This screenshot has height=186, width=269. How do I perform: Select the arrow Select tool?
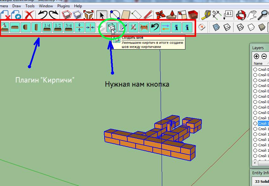(101, 15)
